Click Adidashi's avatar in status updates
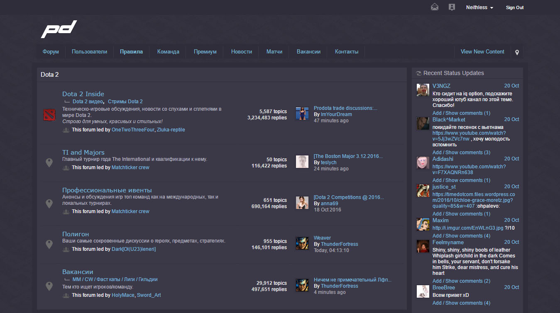Screen dimensions: 560x313 [x=423, y=163]
